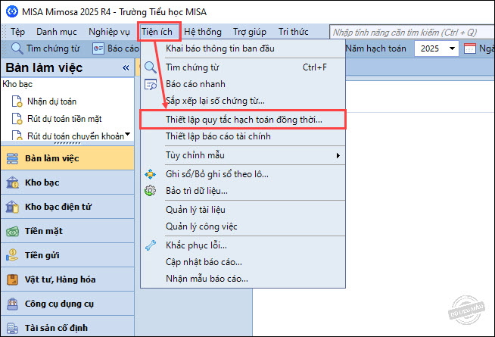Open the Trợ giúp menu
Viewport: 495px width, 337px height.
pyautogui.click(x=250, y=32)
